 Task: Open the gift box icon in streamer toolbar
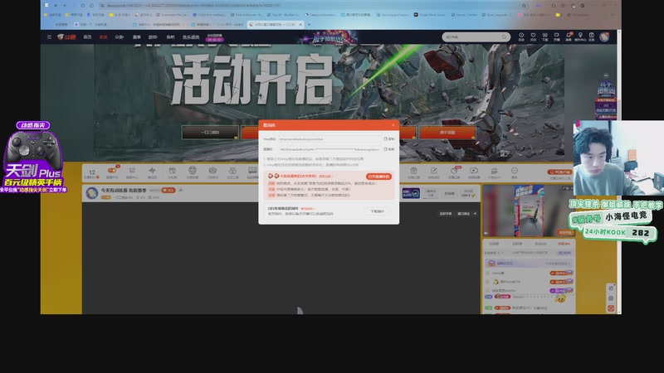[x=172, y=172]
